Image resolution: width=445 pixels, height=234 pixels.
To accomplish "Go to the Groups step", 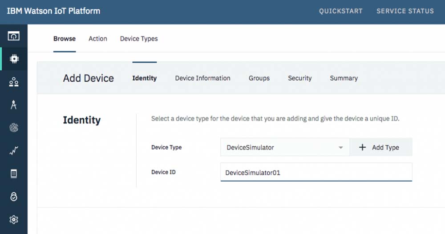I will tap(259, 78).
